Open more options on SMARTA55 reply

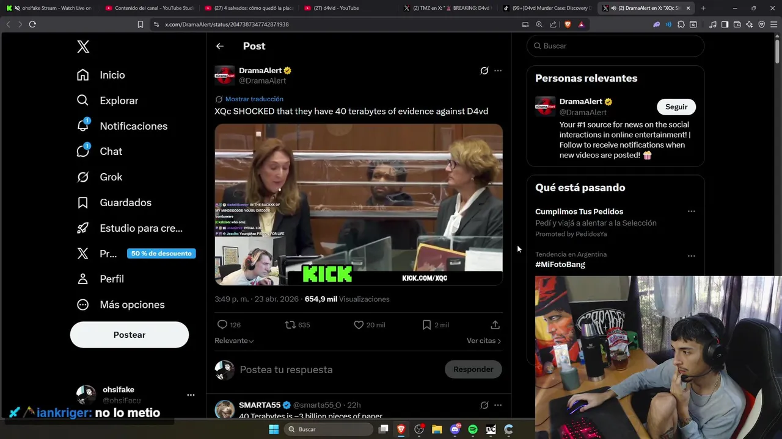498,405
